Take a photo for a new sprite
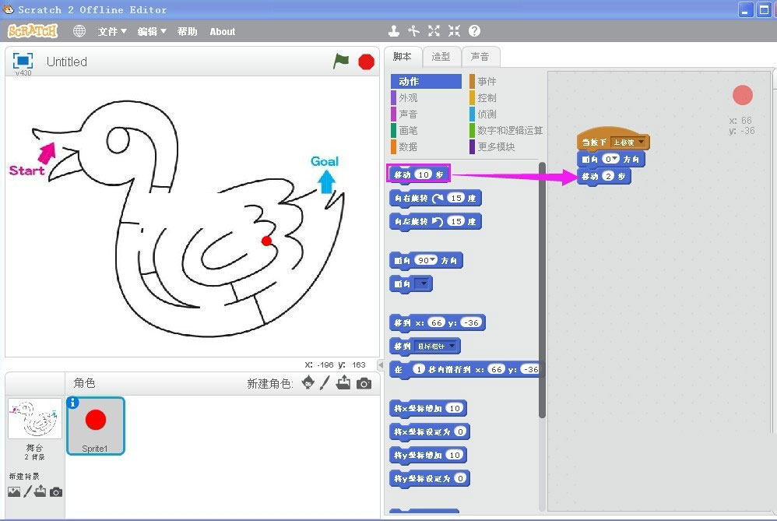The height and width of the screenshot is (521, 777). [364, 383]
